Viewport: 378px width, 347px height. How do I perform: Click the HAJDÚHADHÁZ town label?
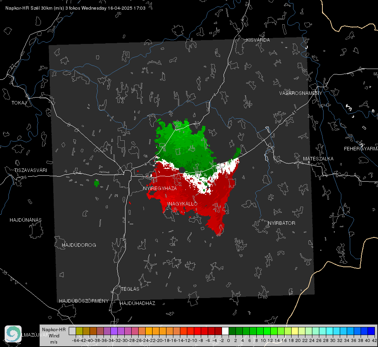(137, 303)
